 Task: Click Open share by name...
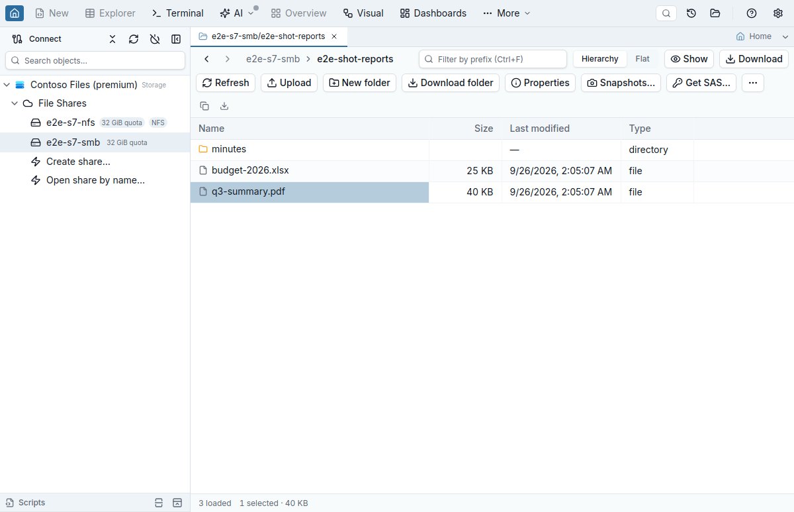pyautogui.click(x=95, y=180)
